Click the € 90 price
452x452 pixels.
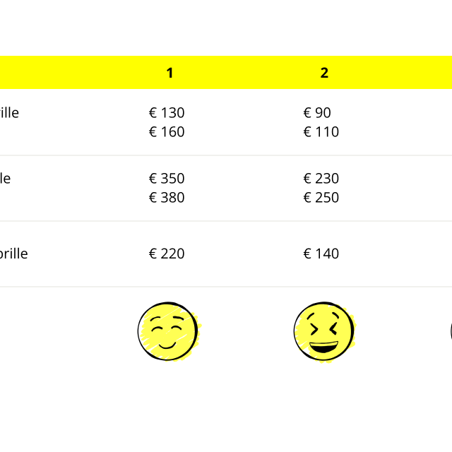[317, 113]
